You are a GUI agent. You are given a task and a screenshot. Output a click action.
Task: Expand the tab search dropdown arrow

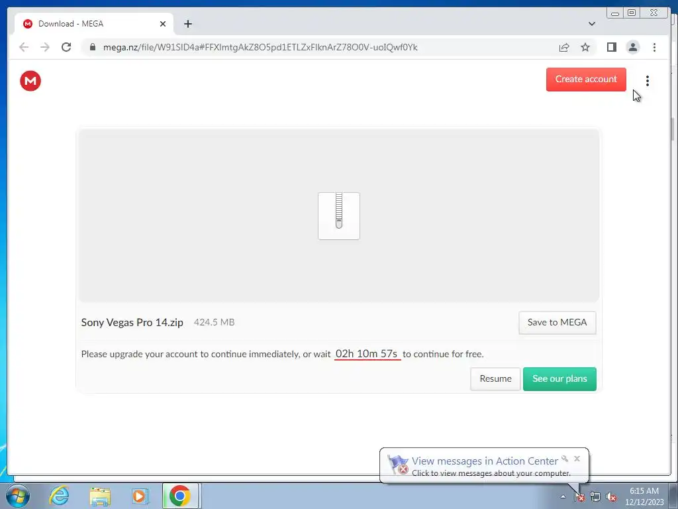591,24
